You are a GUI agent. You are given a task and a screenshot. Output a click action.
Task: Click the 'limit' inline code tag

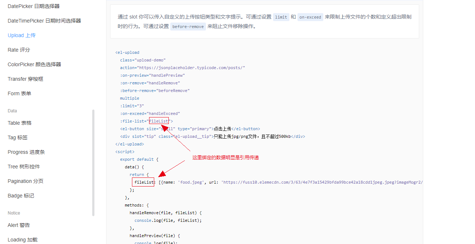click(x=281, y=17)
